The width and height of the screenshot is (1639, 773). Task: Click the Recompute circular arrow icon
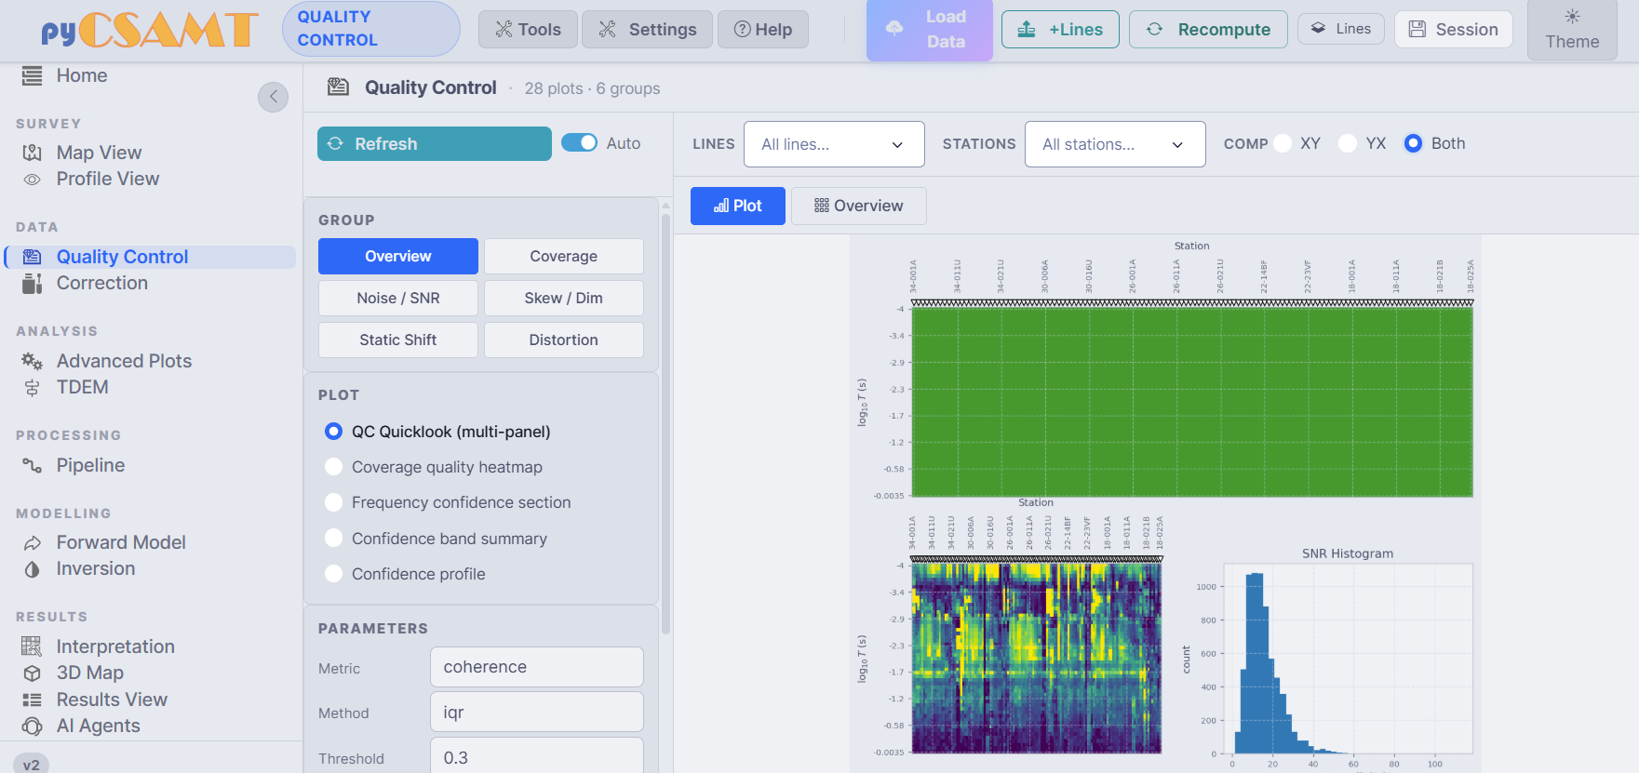point(1155,29)
